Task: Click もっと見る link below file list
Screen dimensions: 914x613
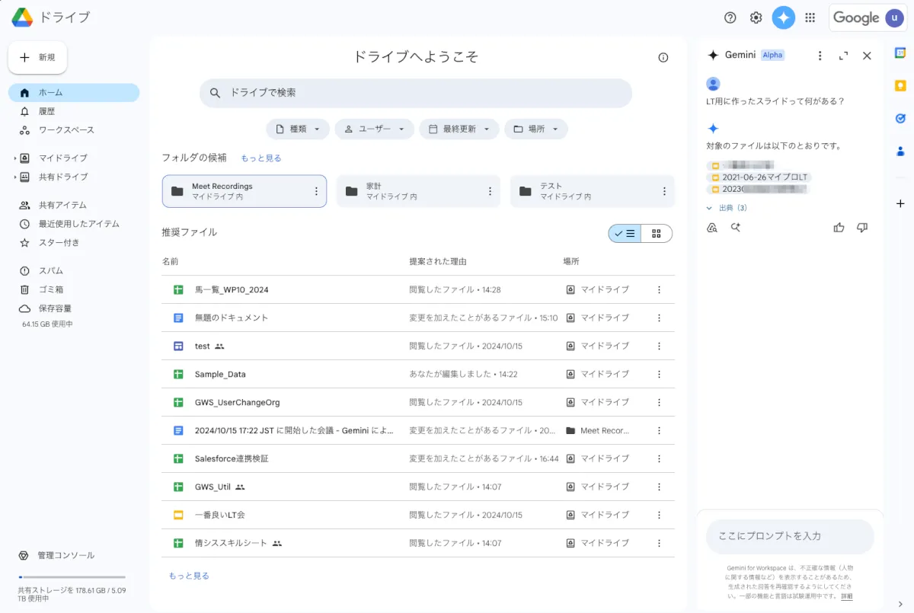Action: point(189,576)
